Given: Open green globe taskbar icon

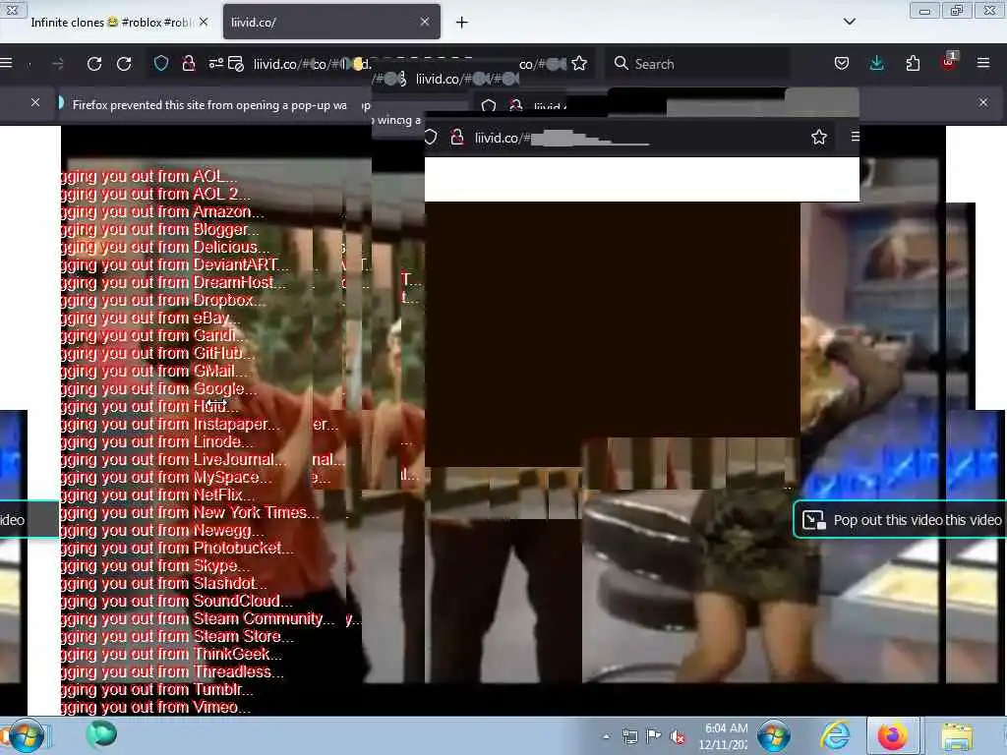Looking at the screenshot, I should [101, 734].
